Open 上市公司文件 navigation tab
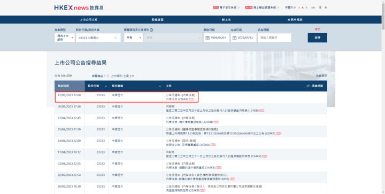 89,20
